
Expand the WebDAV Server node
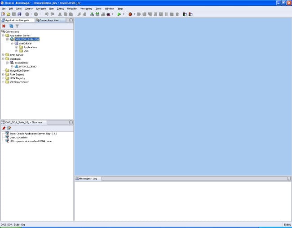pyautogui.click(x=3, y=82)
